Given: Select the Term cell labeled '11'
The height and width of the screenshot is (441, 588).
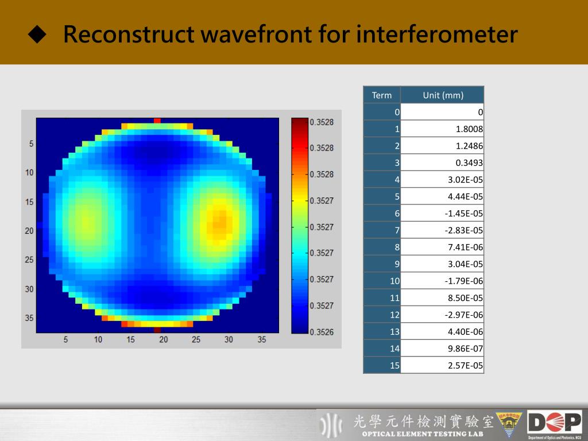Looking at the screenshot, I should coord(382,297).
